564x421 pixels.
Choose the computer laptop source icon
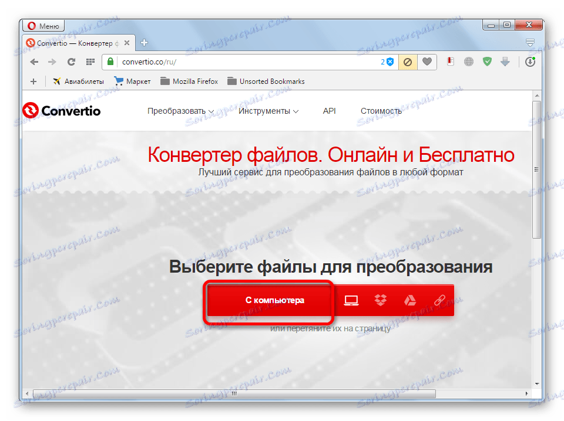point(351,300)
